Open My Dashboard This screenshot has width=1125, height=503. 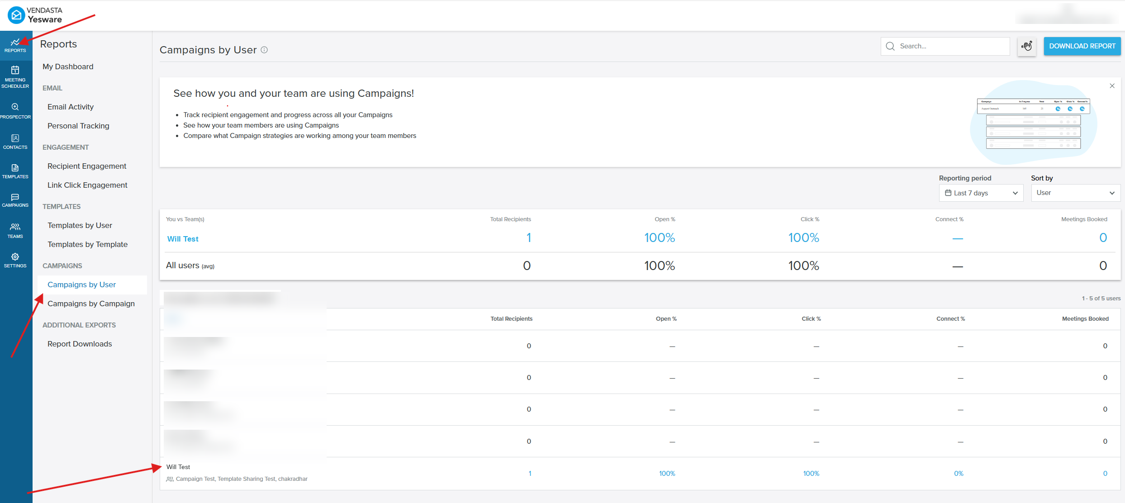68,66
